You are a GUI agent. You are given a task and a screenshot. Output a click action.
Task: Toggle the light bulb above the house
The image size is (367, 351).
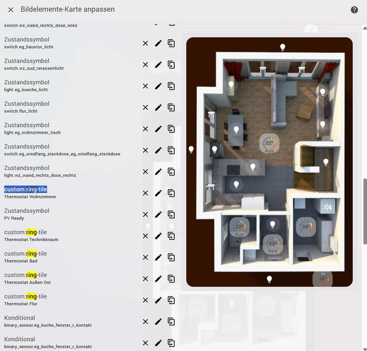click(x=283, y=47)
